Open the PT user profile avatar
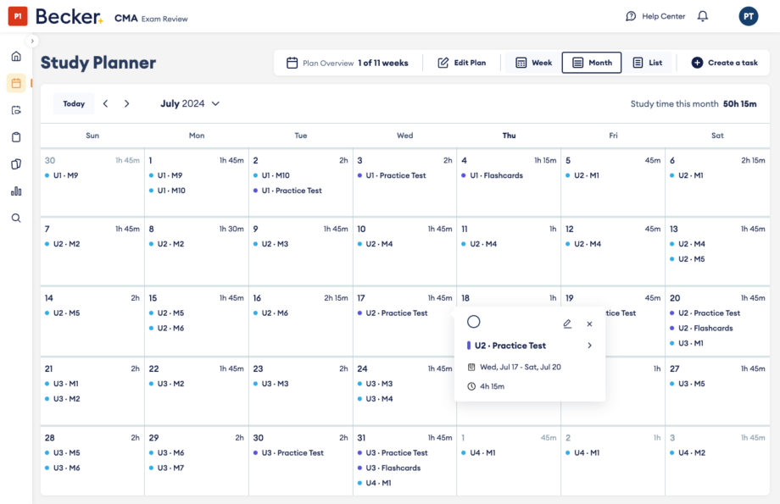Viewport: 780px width, 504px height. (x=748, y=16)
